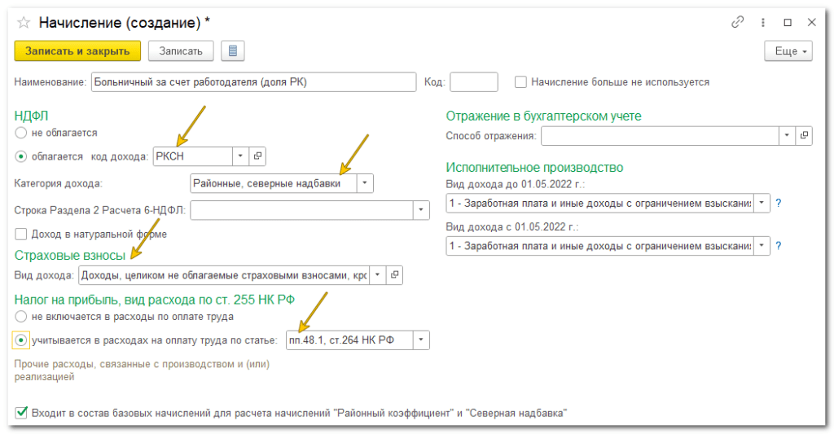The width and height of the screenshot is (834, 434).
Task: Select 'не включается в расходы по оплате труда'
Action: point(20,317)
